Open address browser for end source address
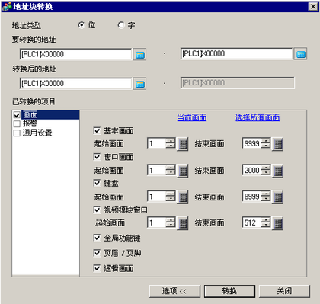The image size is (320, 304). [300, 54]
